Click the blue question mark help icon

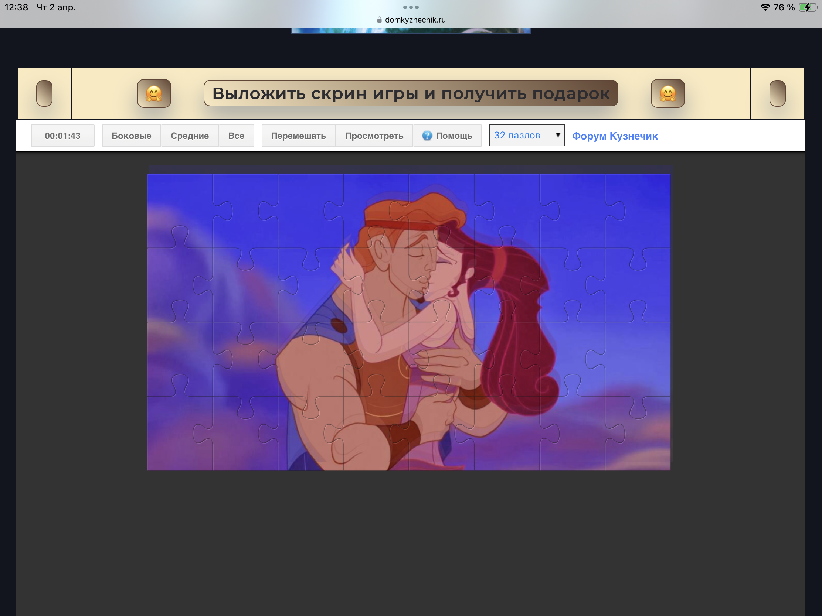pyautogui.click(x=427, y=136)
